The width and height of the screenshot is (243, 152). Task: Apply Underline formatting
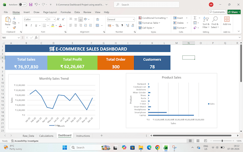36,25
